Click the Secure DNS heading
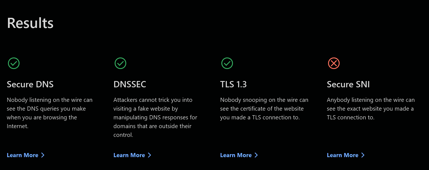429x170 pixels. click(30, 84)
